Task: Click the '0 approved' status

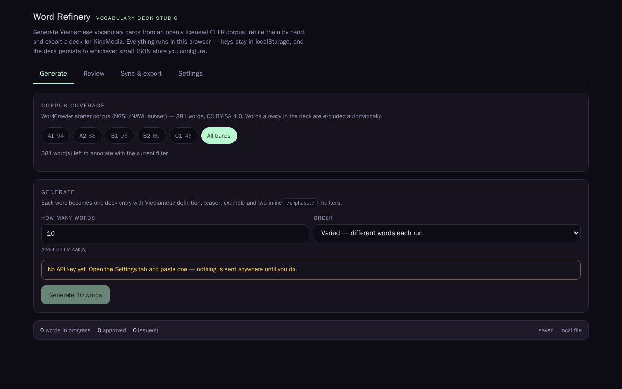Action: pyautogui.click(x=112, y=330)
